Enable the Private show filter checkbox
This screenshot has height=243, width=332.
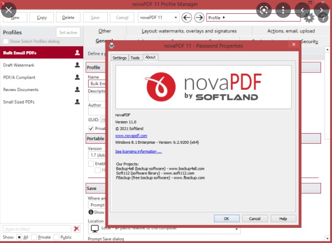click(x=34, y=237)
